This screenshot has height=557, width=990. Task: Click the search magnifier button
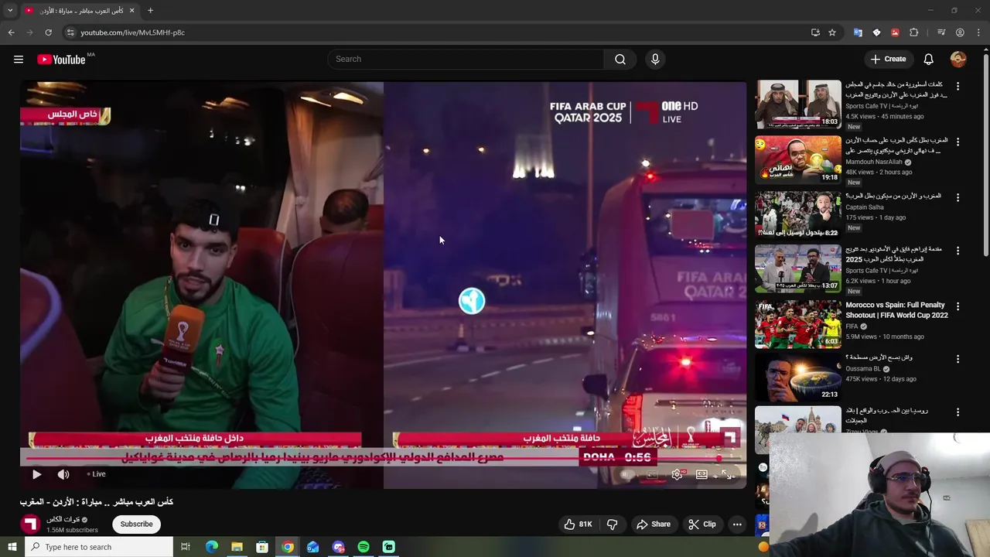tap(620, 60)
